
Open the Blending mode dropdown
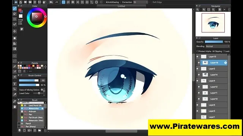[218, 46]
